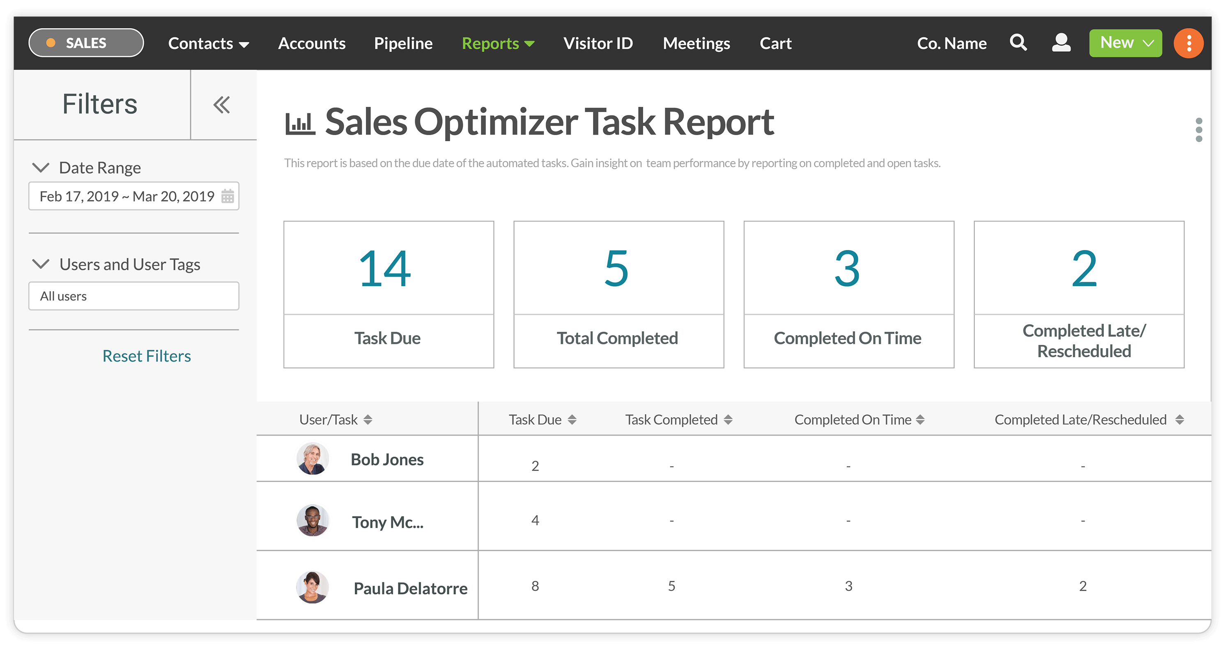Open the calendar icon in Date Range
Image resolution: width=1232 pixels, height=652 pixels.
pyautogui.click(x=228, y=196)
